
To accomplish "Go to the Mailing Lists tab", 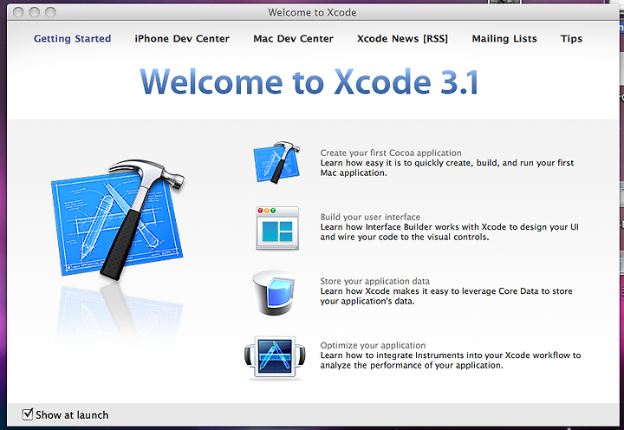I will point(504,39).
